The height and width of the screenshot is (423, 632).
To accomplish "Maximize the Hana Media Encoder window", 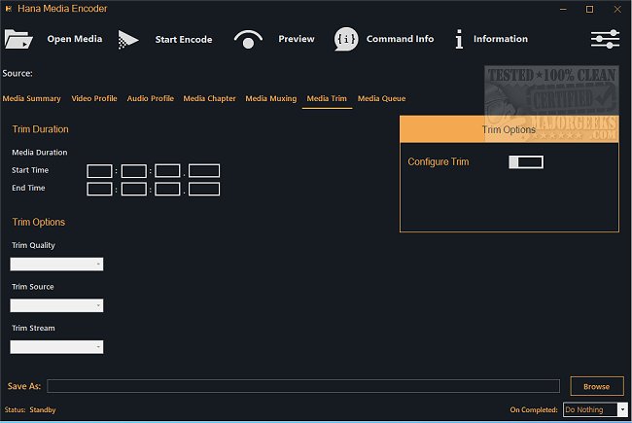I will (x=589, y=9).
